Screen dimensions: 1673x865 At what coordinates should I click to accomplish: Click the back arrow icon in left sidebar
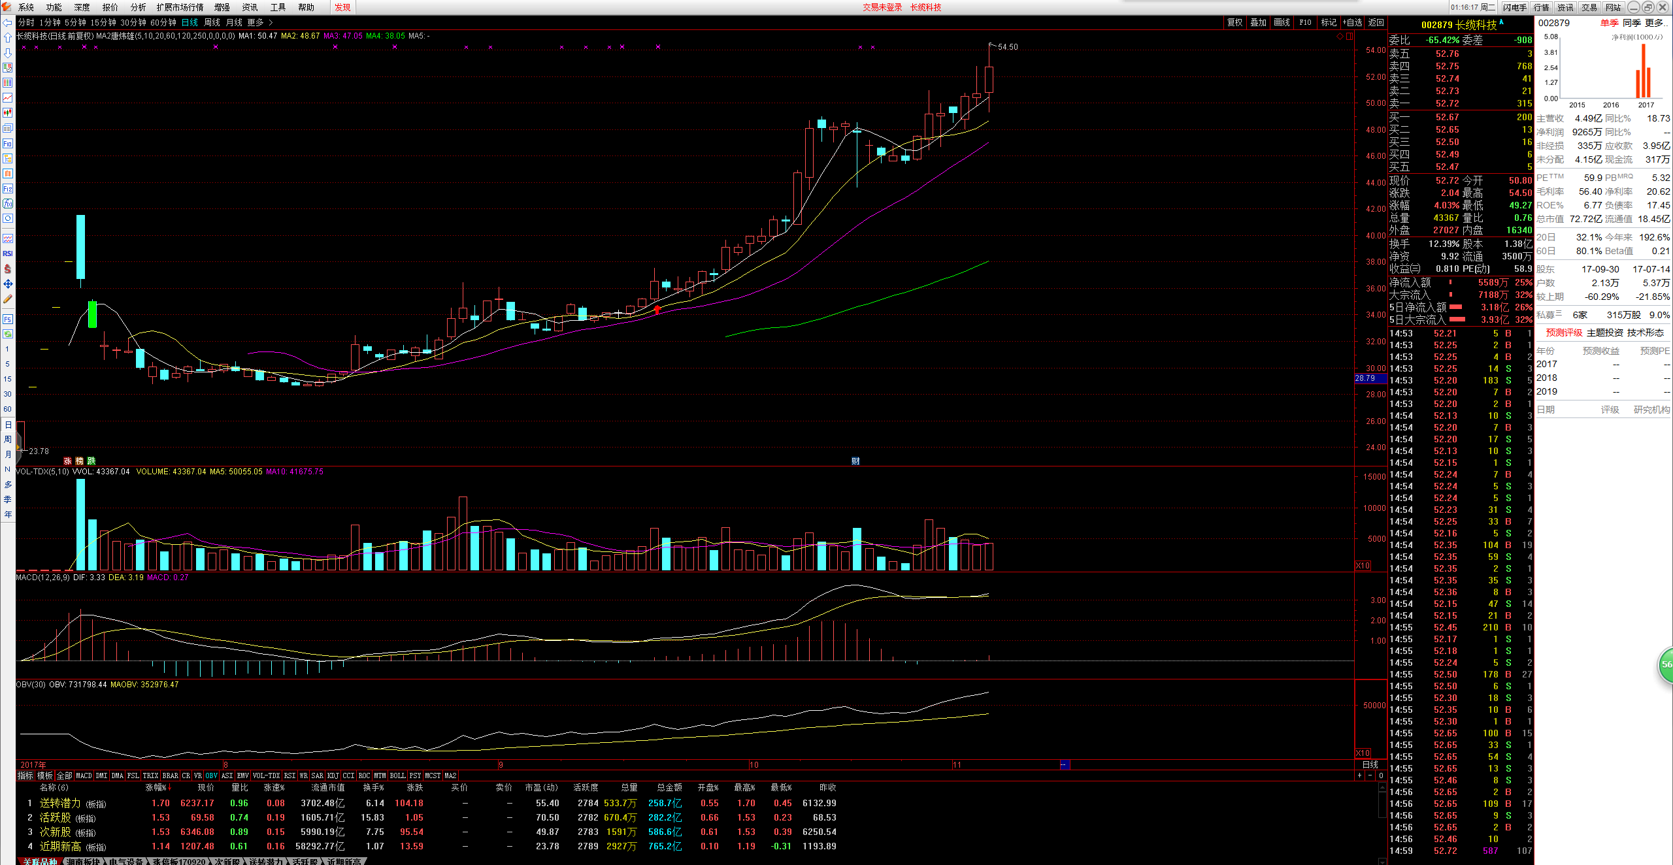7,23
